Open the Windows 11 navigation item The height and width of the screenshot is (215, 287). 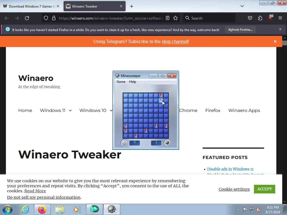pyautogui.click(x=52, y=110)
